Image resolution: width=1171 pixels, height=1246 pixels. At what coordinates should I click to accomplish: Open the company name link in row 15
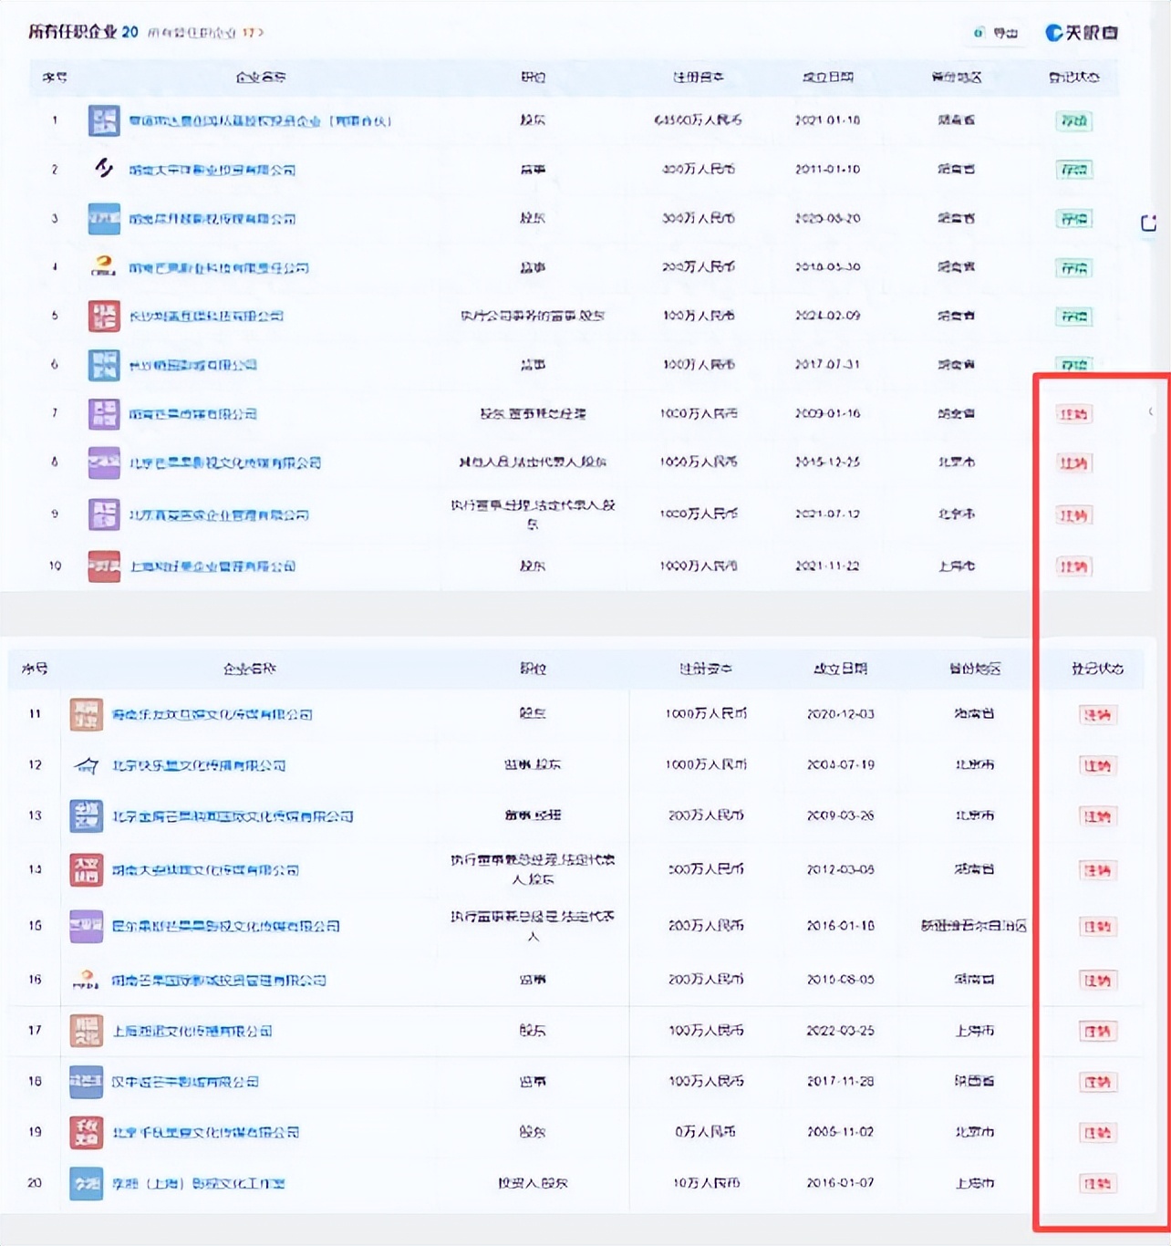(x=225, y=926)
